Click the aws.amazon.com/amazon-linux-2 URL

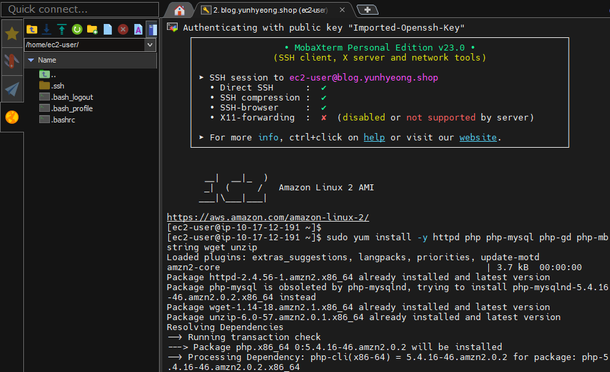coord(267,217)
